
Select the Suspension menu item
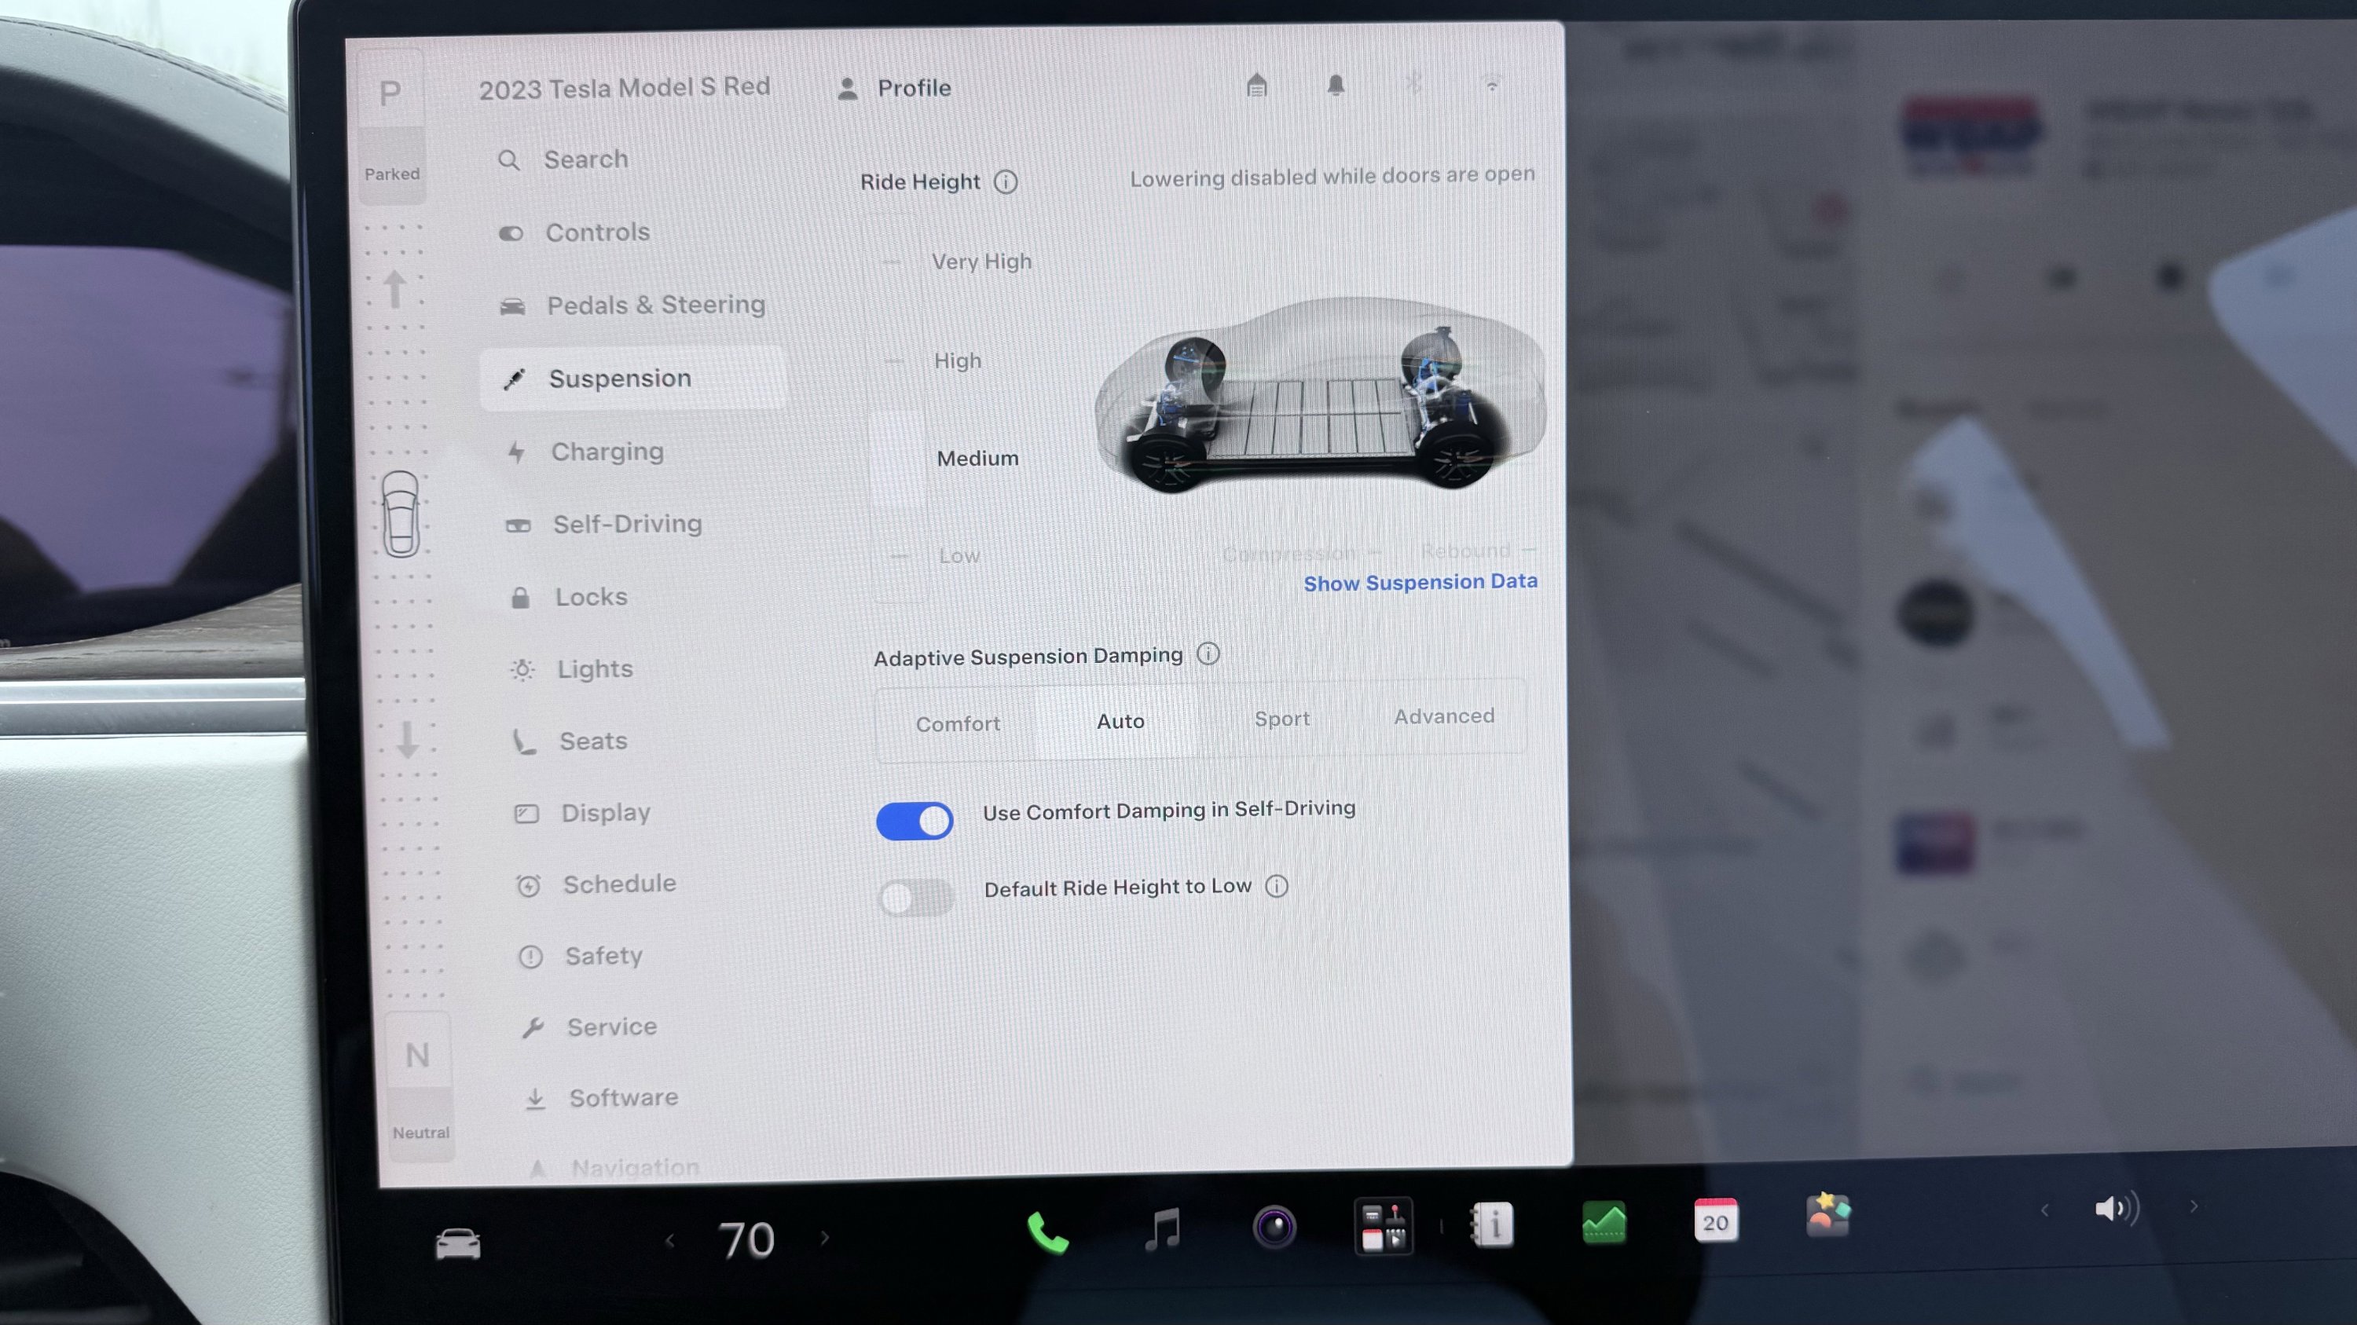coord(632,379)
